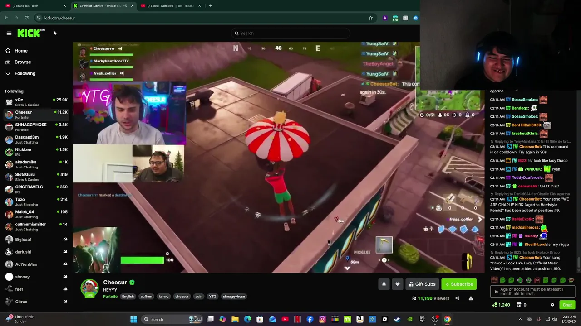This screenshot has height=326, width=581.
Task: Click the shnaggyhose tag
Action: pyautogui.click(x=234, y=297)
